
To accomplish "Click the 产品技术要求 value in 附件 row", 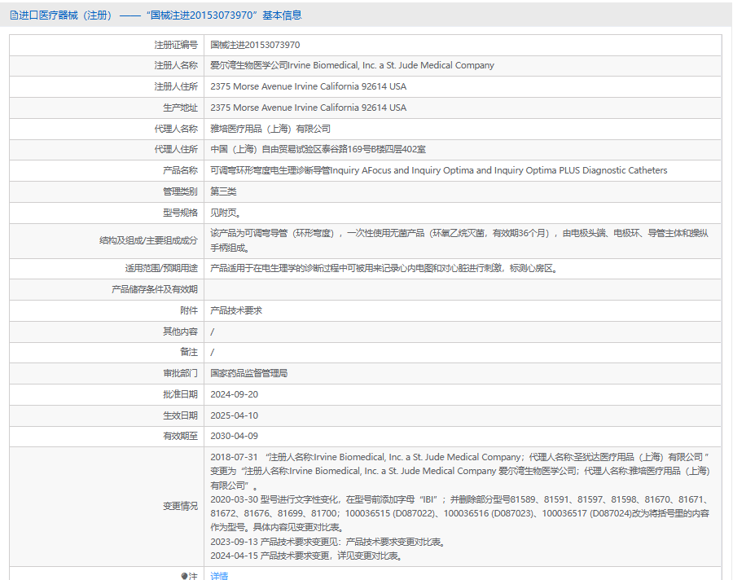I will pyautogui.click(x=236, y=310).
